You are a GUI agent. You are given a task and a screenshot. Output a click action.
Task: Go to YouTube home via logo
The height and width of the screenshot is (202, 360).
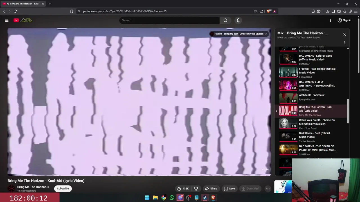click(x=23, y=20)
